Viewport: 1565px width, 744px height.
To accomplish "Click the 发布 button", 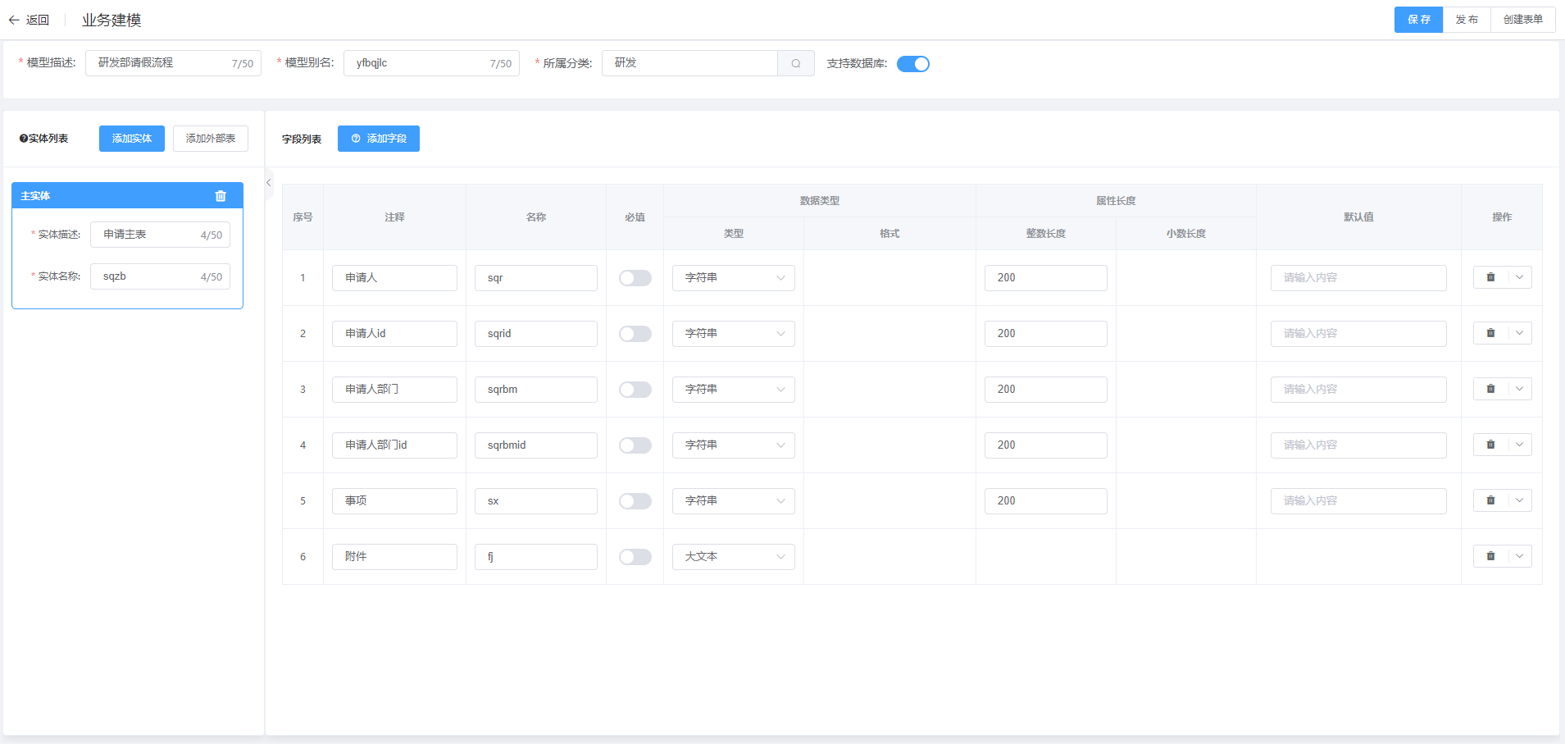I will coord(1467,20).
